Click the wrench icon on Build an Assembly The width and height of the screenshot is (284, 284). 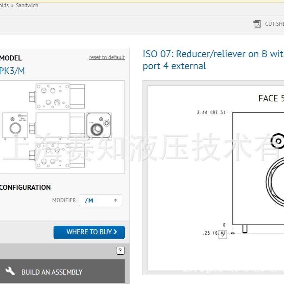(10, 271)
